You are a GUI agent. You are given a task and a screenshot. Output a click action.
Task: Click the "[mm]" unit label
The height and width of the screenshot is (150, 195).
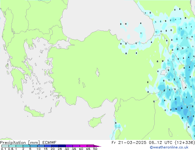coord(34,143)
